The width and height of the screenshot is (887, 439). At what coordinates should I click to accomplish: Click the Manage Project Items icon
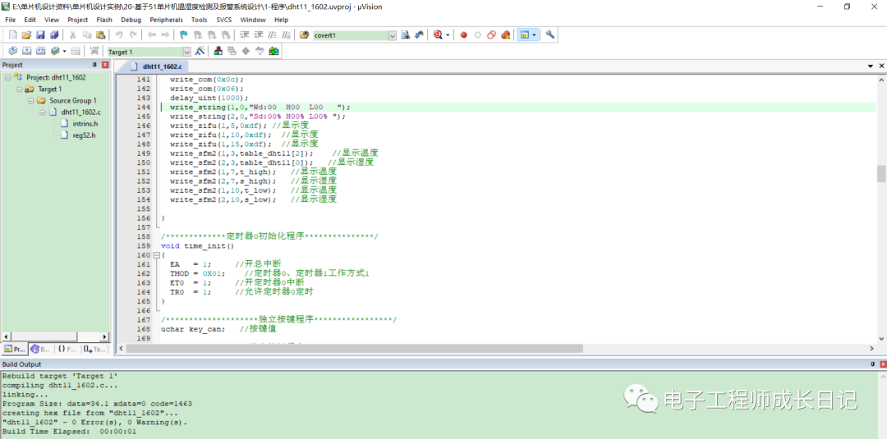(218, 51)
